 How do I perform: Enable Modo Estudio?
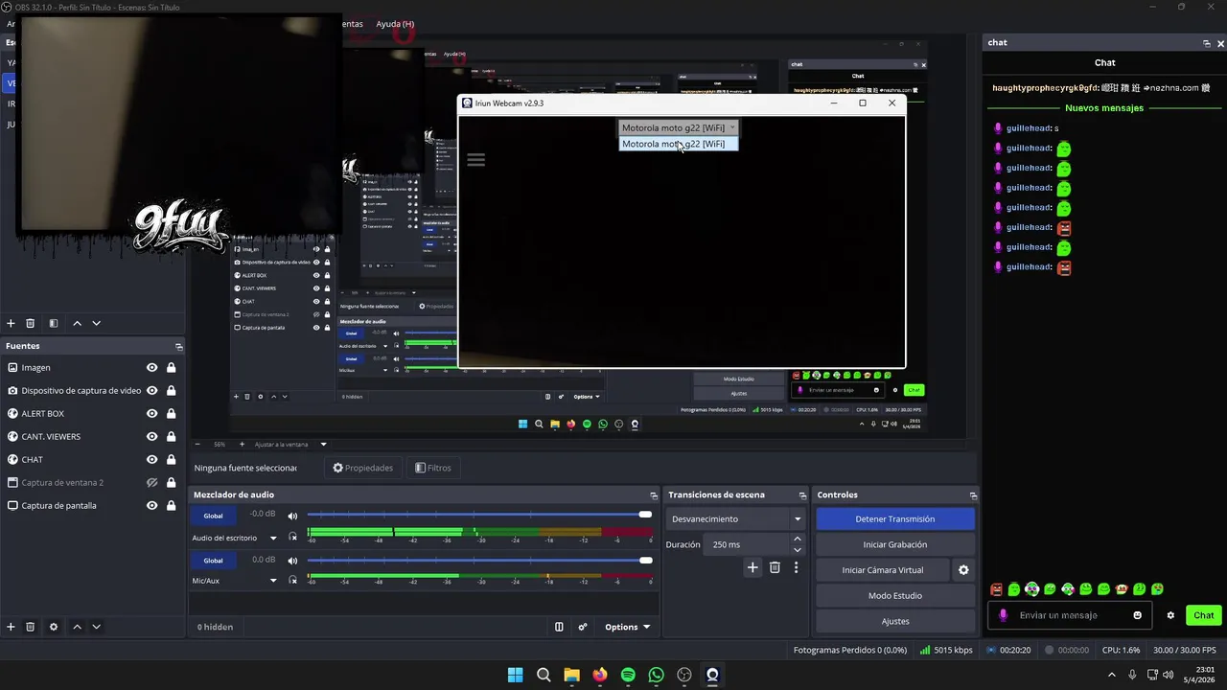895,596
